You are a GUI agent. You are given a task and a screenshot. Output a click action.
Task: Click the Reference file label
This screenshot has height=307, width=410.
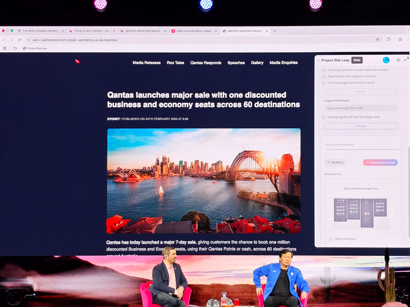(x=333, y=174)
